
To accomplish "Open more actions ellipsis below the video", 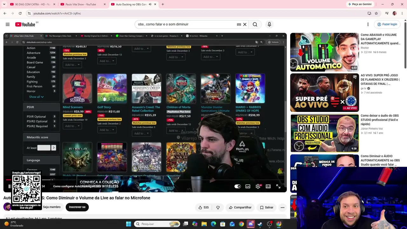I will [282, 207].
